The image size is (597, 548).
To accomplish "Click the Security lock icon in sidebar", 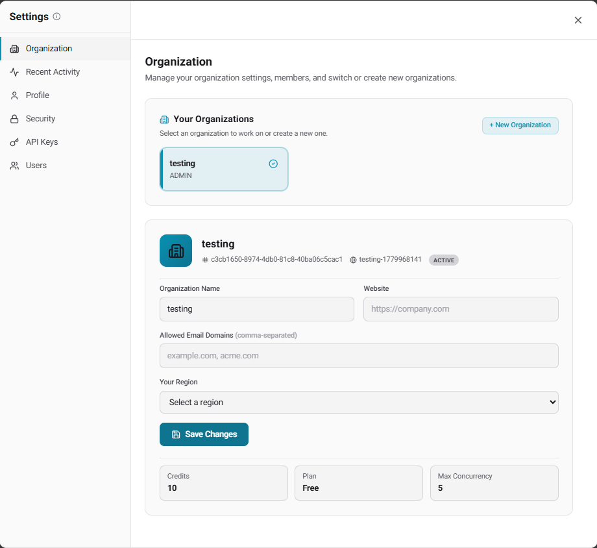I will click(14, 119).
